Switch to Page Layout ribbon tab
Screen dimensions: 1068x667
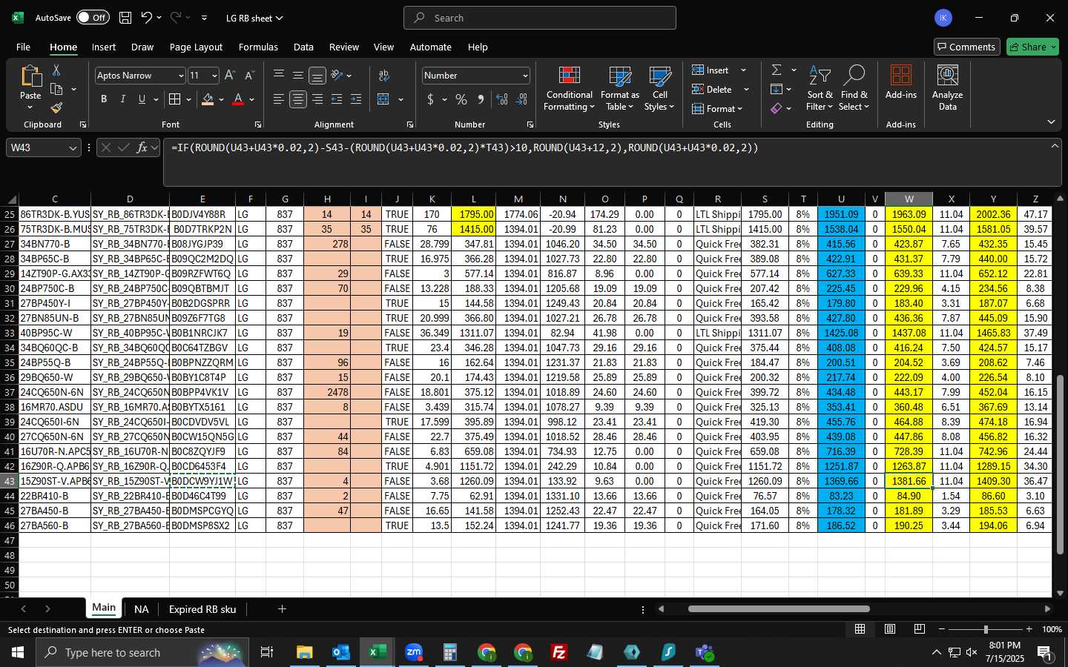[196, 47]
